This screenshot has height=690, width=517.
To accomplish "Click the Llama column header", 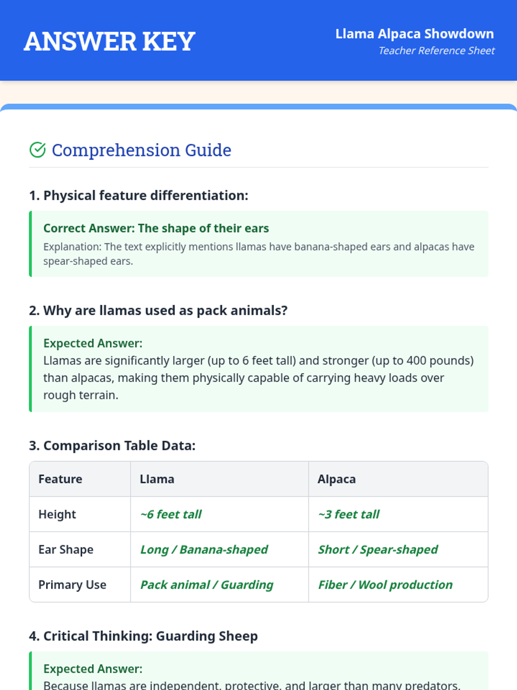I will (x=157, y=479).
